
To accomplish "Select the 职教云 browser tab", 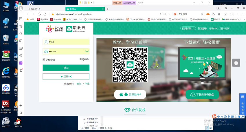I will pyautogui.click(x=85, y=9).
